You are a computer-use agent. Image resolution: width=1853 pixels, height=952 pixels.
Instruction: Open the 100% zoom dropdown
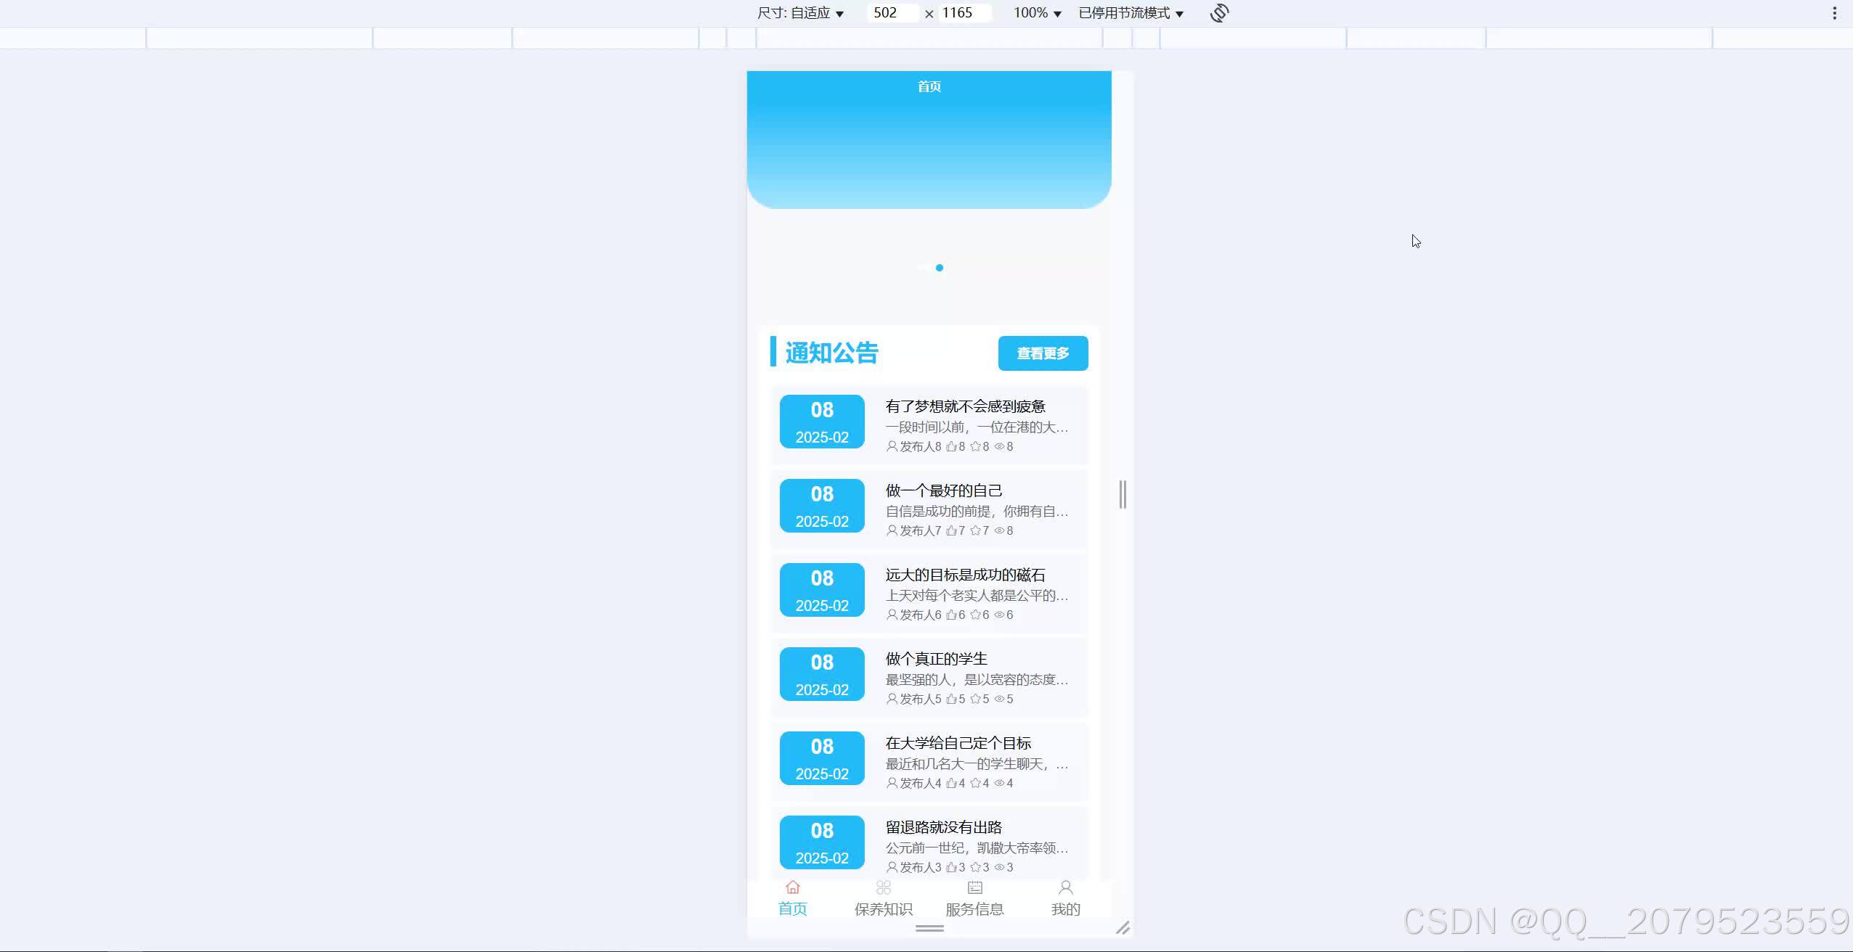pyautogui.click(x=1038, y=13)
